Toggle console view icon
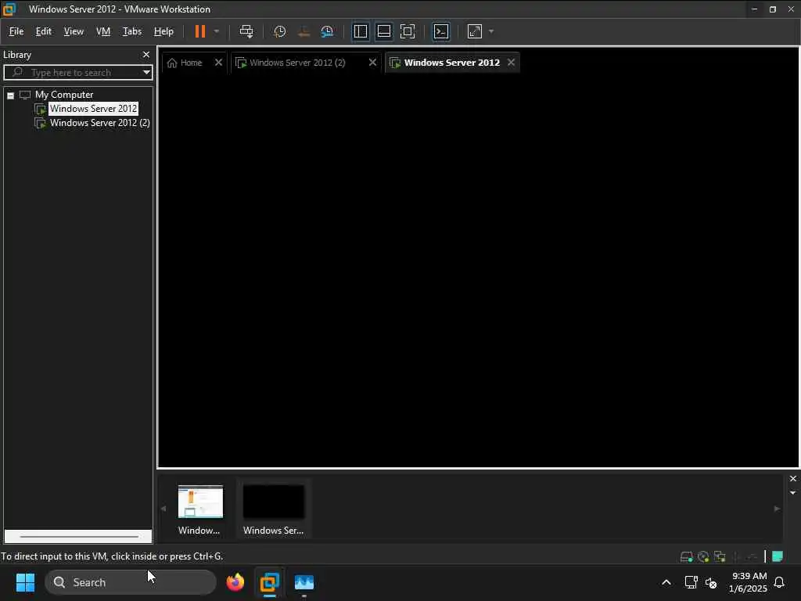801x601 pixels. 441,31
